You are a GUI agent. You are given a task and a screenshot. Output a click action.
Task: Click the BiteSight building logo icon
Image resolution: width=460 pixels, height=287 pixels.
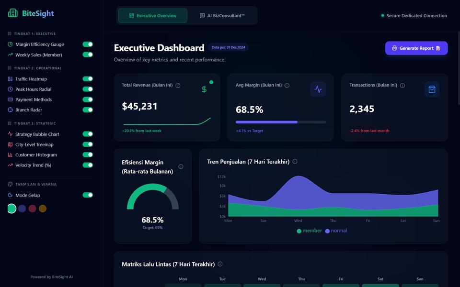[12, 13]
